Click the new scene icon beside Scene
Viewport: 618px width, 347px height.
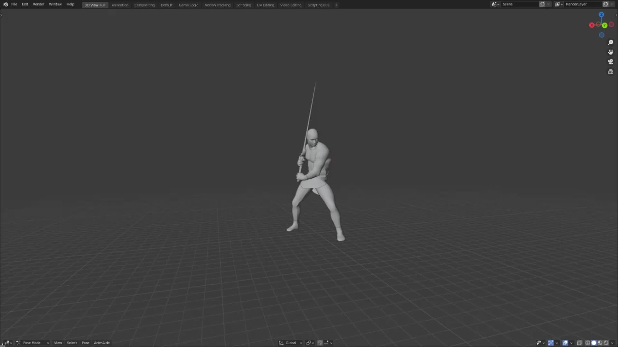[x=542, y=4]
